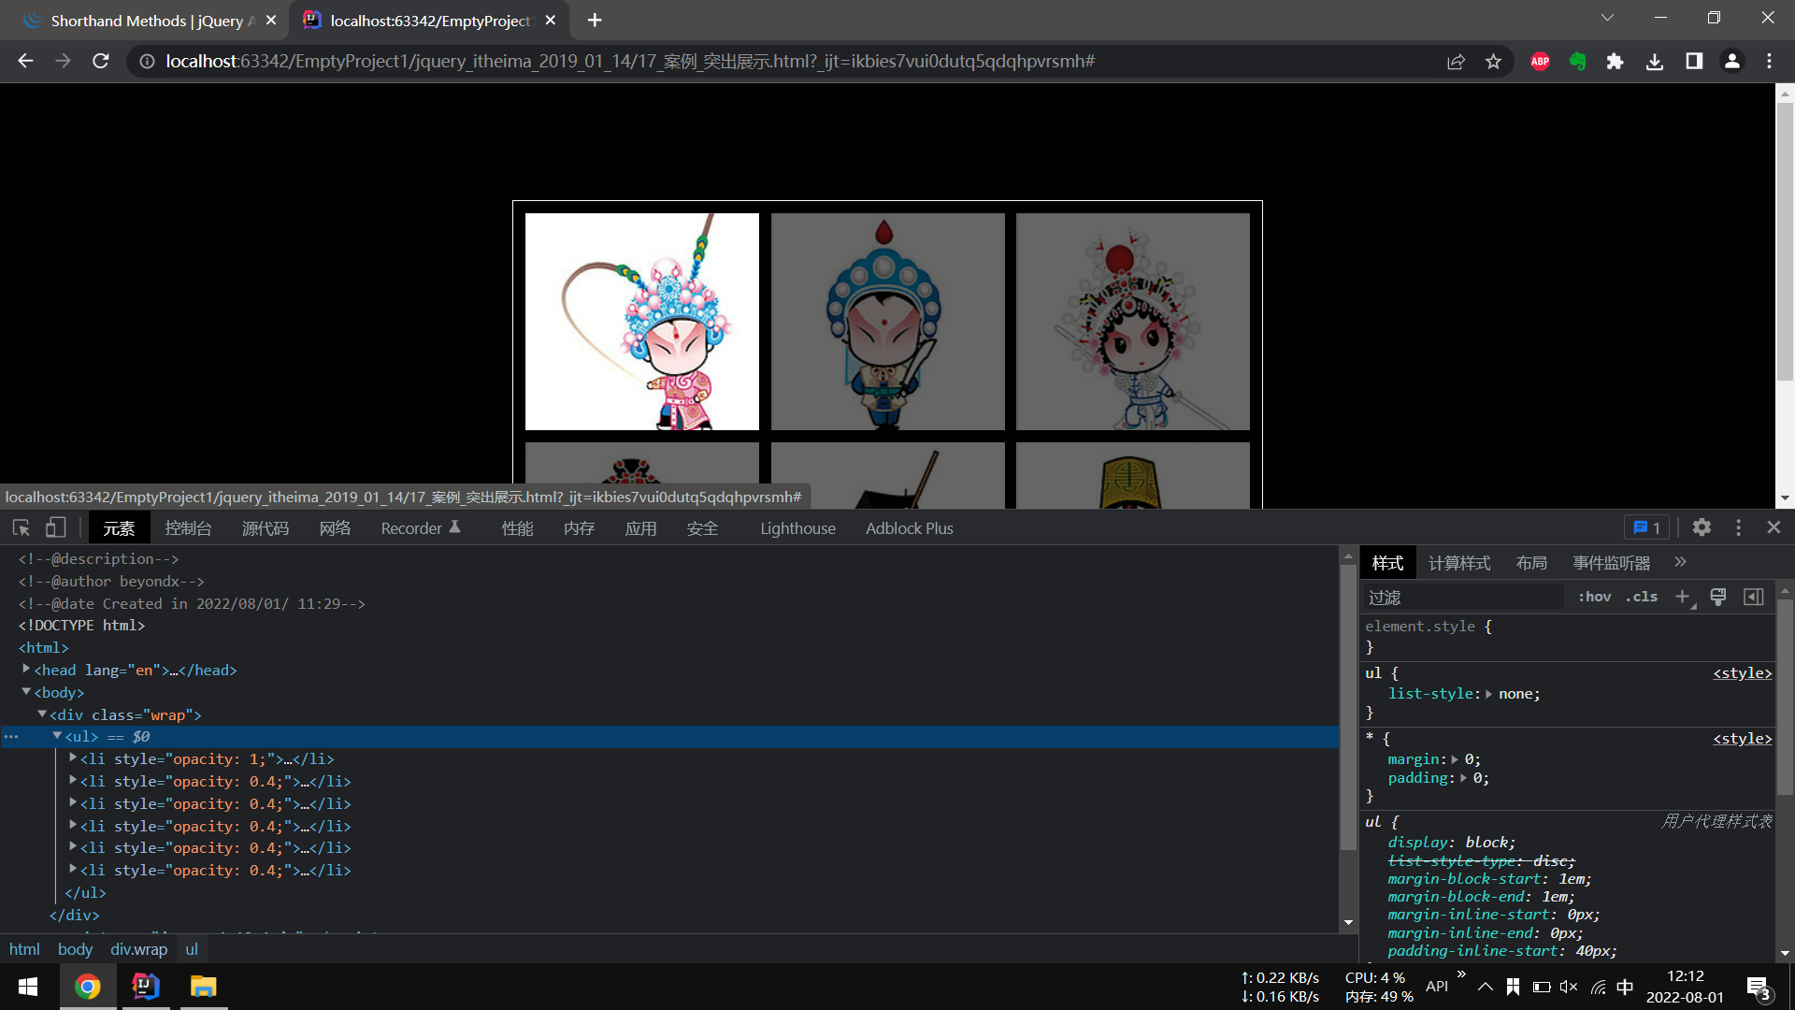Open a new browser tab
Viewport: 1795px width, 1010px height.
point(595,20)
